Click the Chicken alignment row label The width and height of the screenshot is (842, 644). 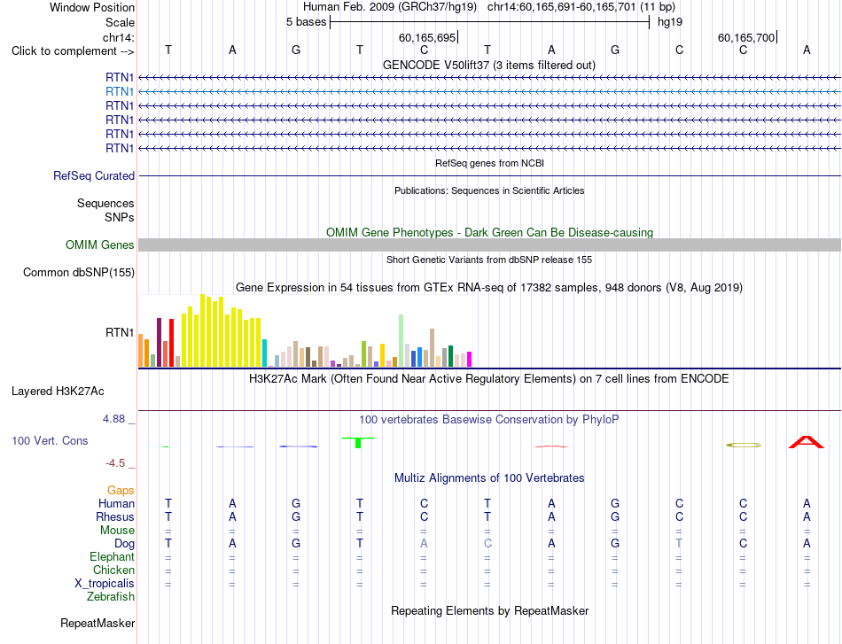point(113,570)
